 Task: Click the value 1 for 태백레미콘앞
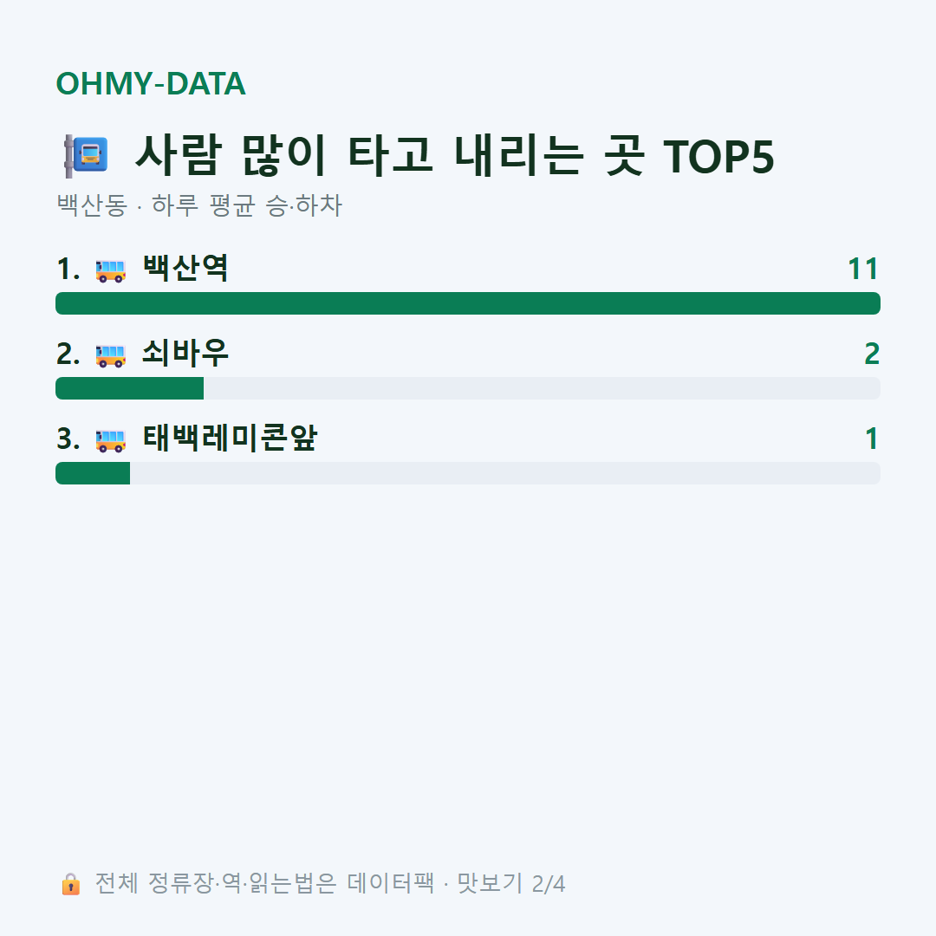[872, 439]
